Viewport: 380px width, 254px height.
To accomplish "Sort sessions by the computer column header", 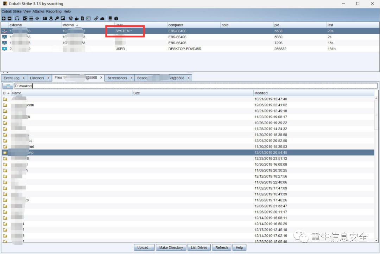I will [x=194, y=25].
